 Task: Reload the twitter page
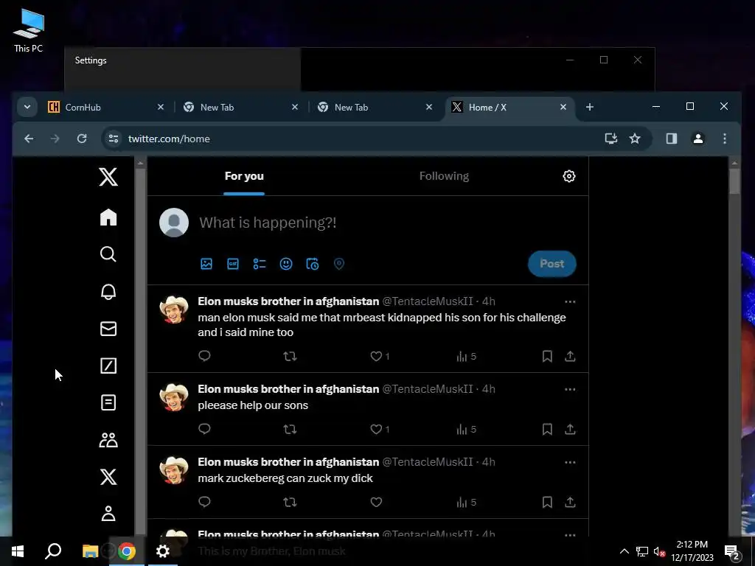point(82,139)
